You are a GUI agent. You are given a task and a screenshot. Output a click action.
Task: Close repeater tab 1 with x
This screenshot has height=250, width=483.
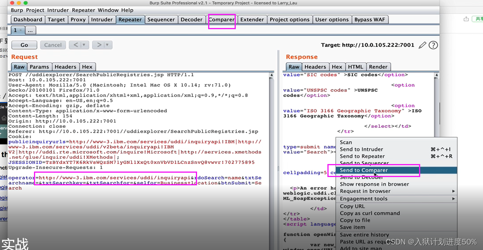point(21,30)
